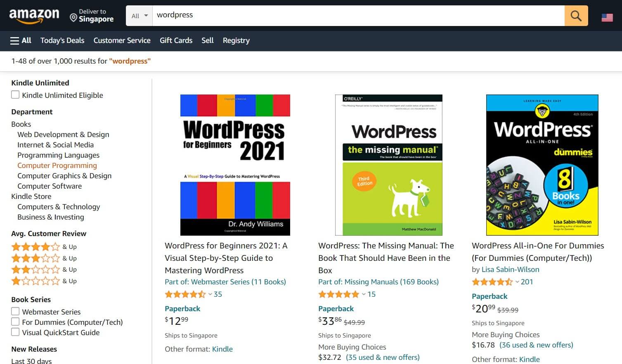The image size is (622, 364).
Task: Open WordPress All-in-One For Dummies cover image
Action: (542, 165)
